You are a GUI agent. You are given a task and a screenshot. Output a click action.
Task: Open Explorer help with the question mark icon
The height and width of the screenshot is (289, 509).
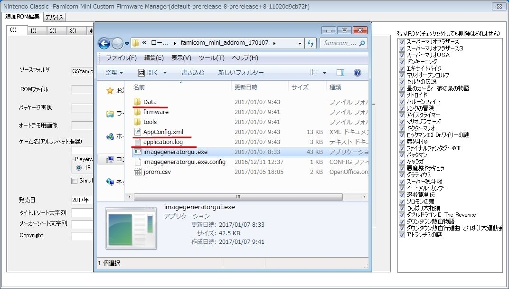pyautogui.click(x=358, y=73)
